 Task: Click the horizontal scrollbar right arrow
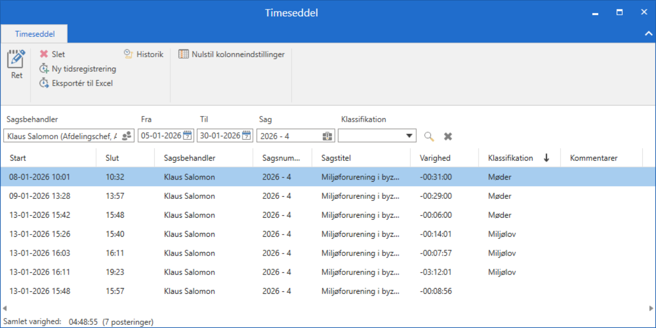pyautogui.click(x=651, y=308)
